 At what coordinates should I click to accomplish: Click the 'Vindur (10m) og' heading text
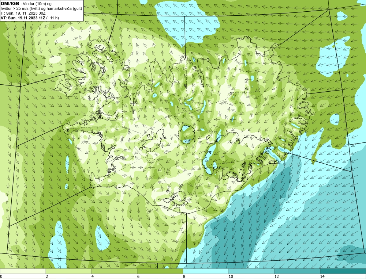37,4
